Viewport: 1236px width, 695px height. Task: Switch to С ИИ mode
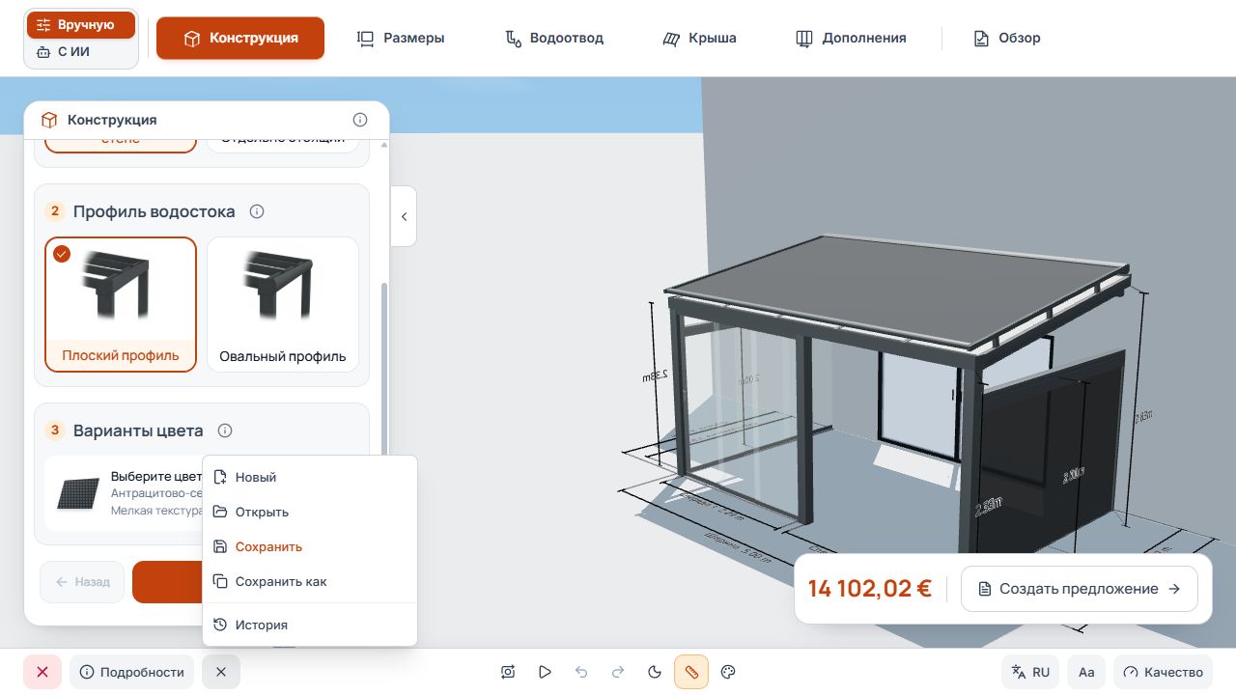(81, 52)
